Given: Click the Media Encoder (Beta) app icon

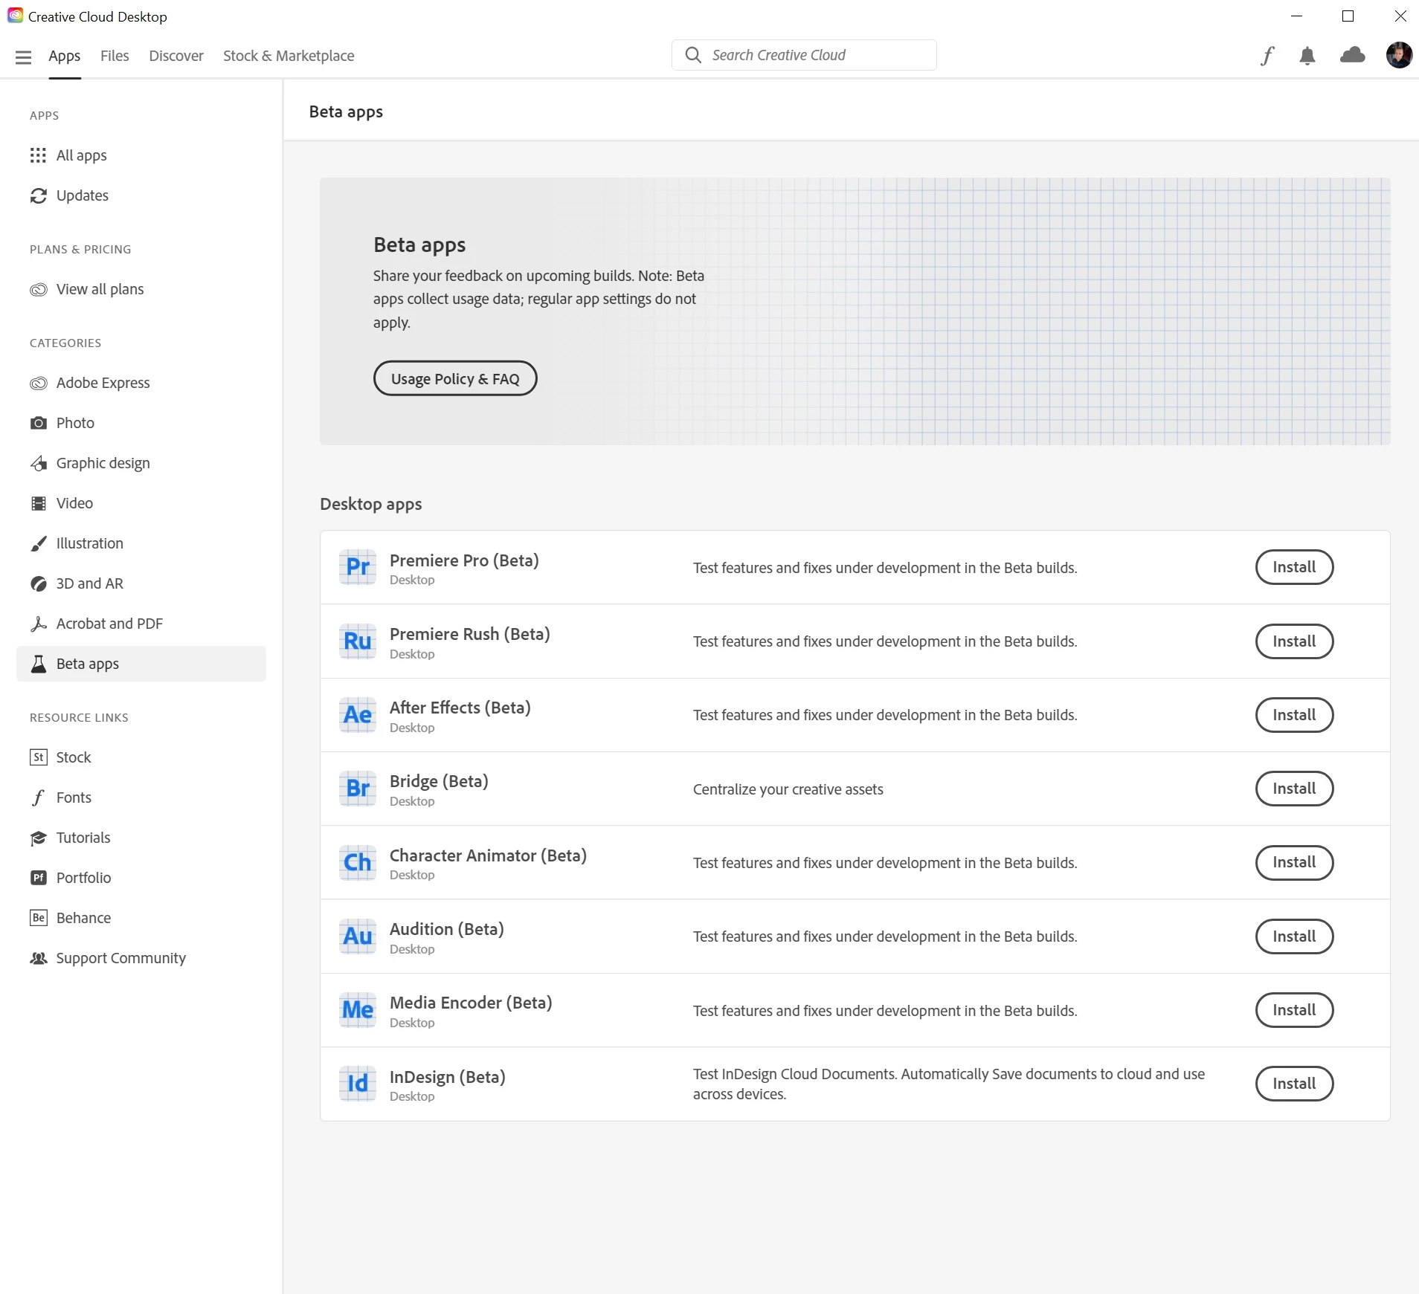Looking at the screenshot, I should click(358, 1009).
